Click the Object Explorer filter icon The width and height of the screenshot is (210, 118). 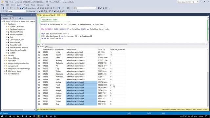coord(17,18)
